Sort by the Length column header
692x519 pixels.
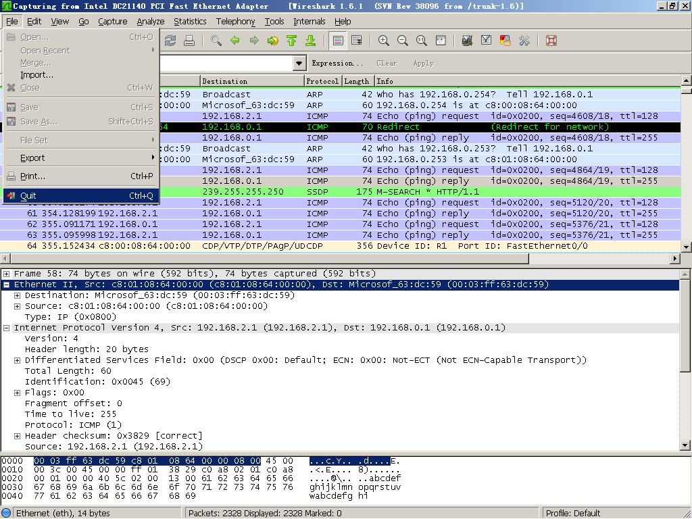point(358,81)
